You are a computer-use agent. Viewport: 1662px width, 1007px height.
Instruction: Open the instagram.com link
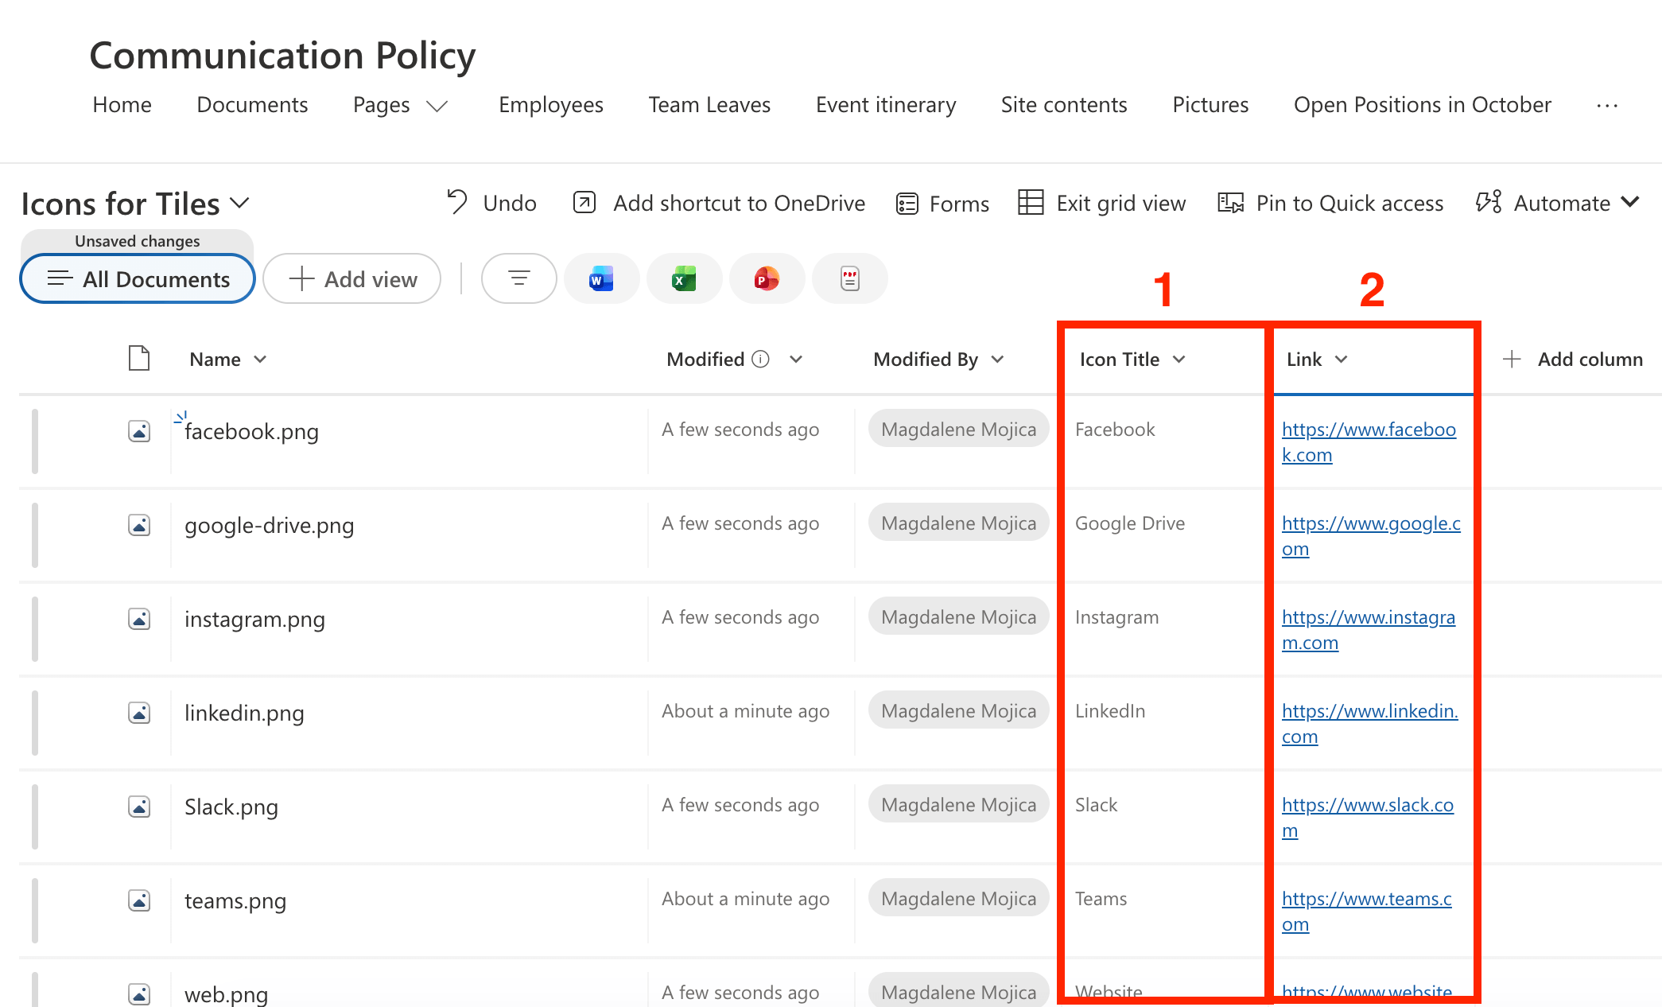(1369, 630)
